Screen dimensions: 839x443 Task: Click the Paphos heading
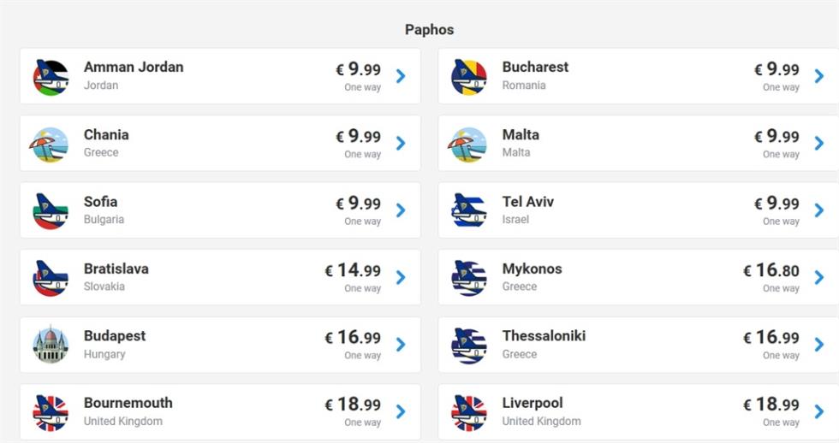click(429, 30)
